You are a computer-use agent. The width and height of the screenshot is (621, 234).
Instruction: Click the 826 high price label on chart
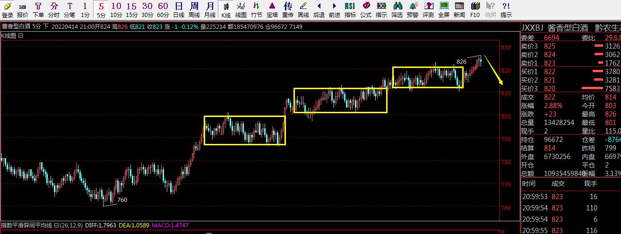click(x=462, y=62)
